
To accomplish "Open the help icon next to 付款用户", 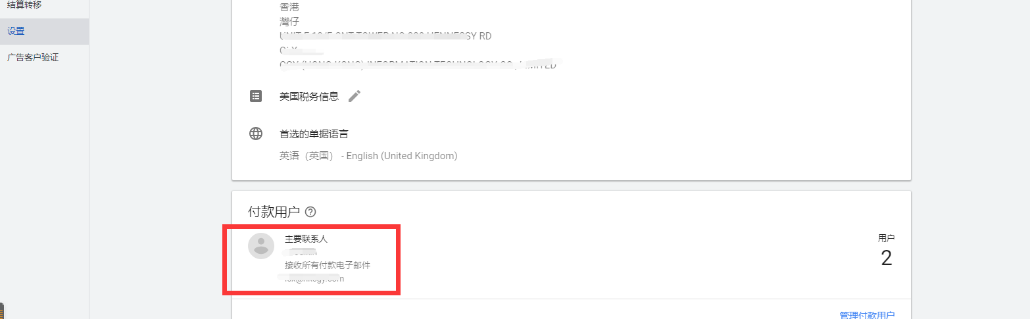I will pyautogui.click(x=311, y=212).
